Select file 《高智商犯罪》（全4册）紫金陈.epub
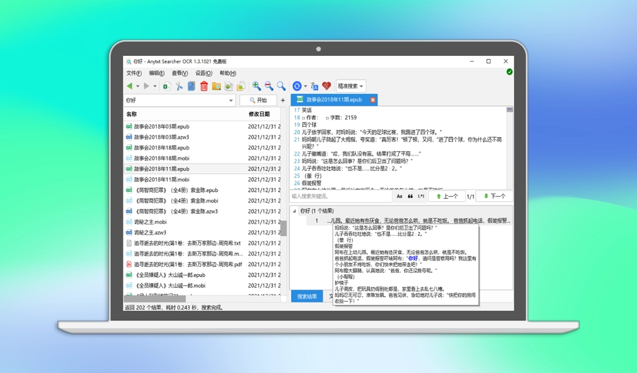Screen dimensions: 637x373 point(176,190)
